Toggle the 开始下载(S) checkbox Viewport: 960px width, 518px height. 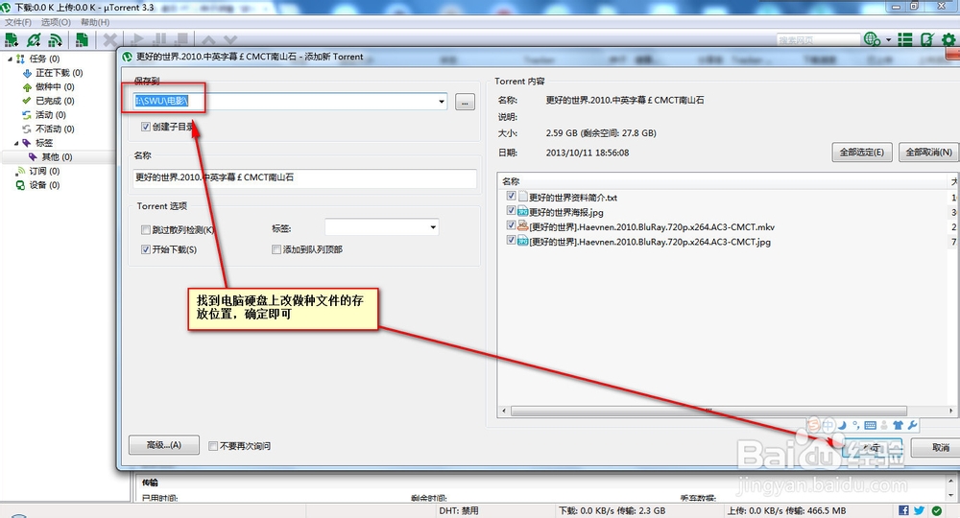point(146,249)
